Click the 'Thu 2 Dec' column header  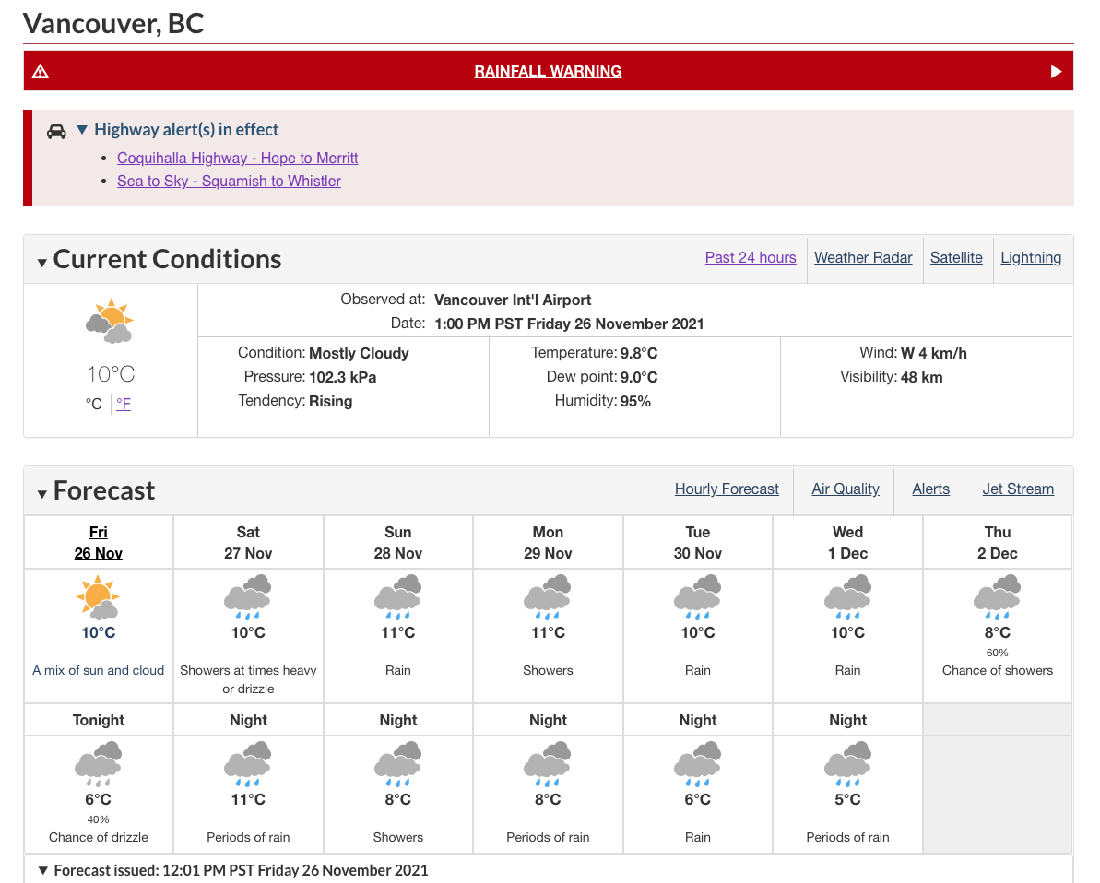click(x=997, y=542)
